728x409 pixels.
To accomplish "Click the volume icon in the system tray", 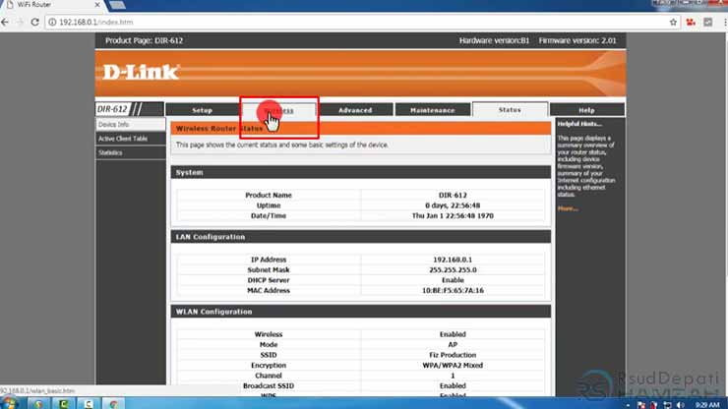I will [680, 405].
